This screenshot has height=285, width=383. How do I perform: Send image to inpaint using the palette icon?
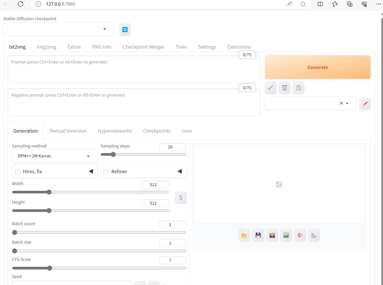coord(300,235)
